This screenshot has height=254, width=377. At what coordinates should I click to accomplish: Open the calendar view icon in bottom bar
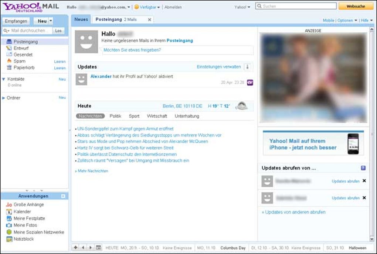click(x=98, y=247)
